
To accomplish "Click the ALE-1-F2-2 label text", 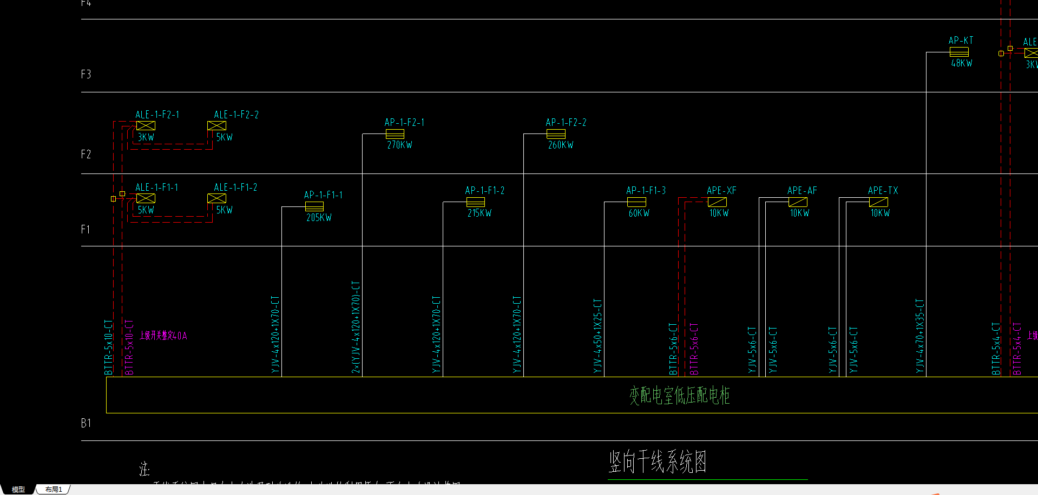I will pos(236,115).
